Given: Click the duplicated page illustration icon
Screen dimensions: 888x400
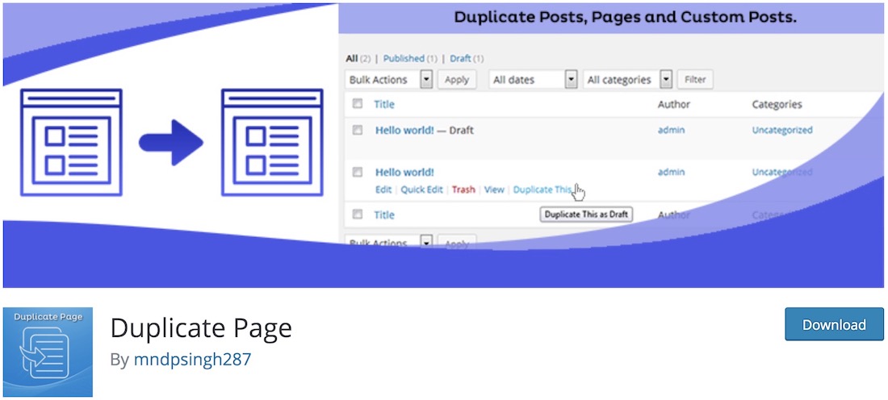Looking at the screenshot, I should click(272, 143).
